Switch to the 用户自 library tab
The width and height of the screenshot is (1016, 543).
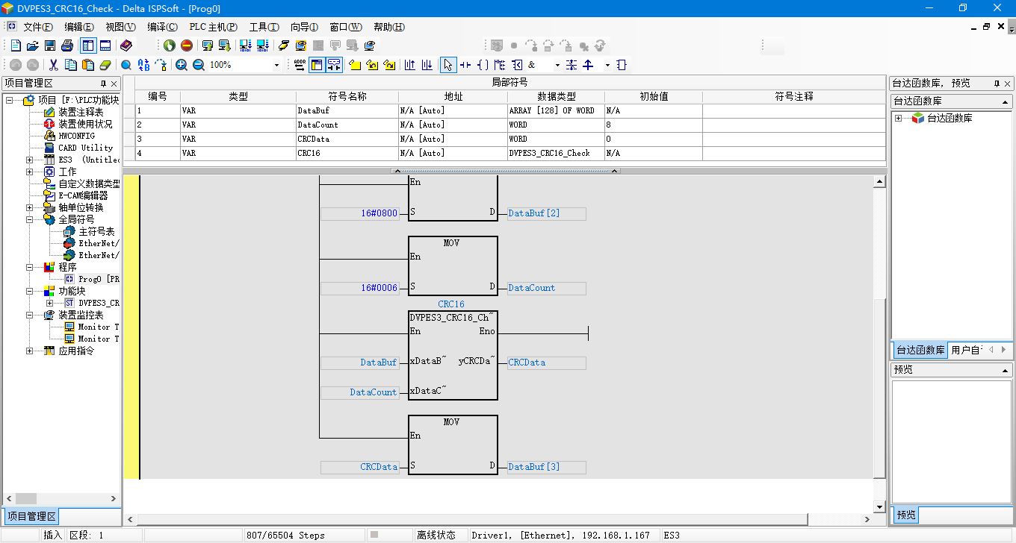point(967,350)
